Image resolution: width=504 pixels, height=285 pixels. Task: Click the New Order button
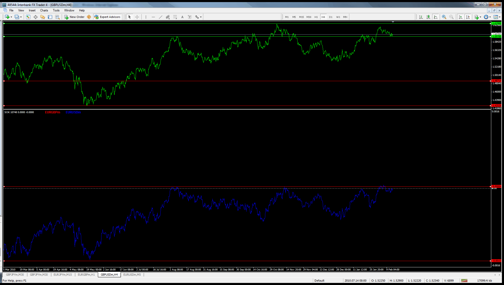(x=74, y=17)
